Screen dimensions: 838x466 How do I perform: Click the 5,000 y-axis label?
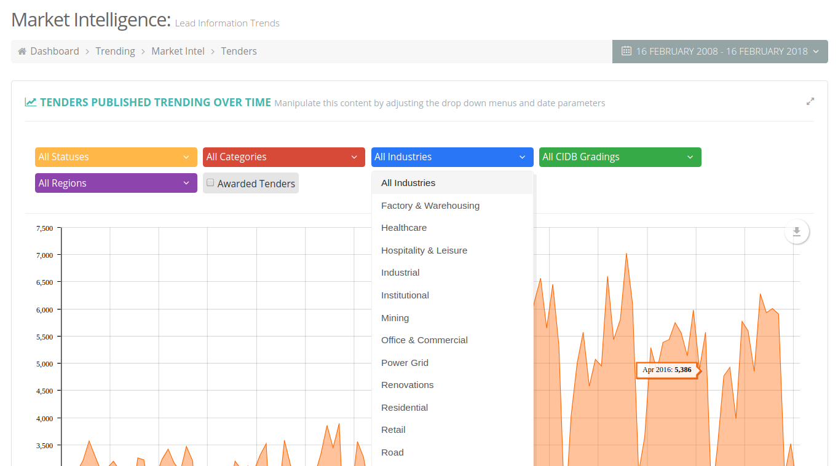(45, 364)
